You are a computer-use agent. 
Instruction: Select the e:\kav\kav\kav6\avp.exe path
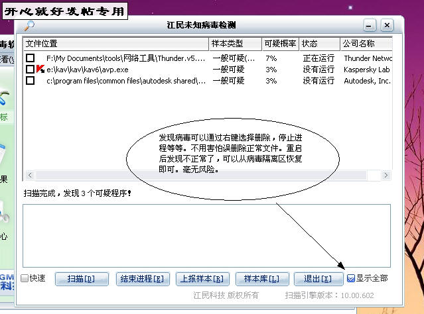pyautogui.click(x=88, y=70)
